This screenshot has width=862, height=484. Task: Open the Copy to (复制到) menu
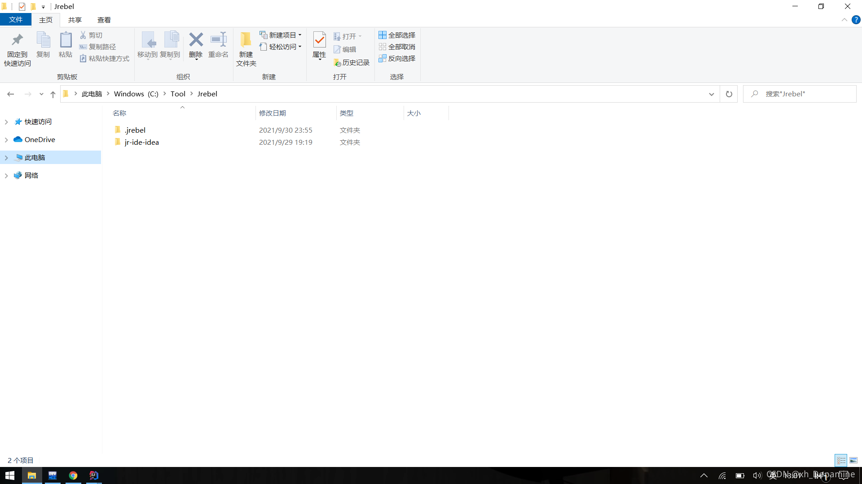[x=170, y=45]
